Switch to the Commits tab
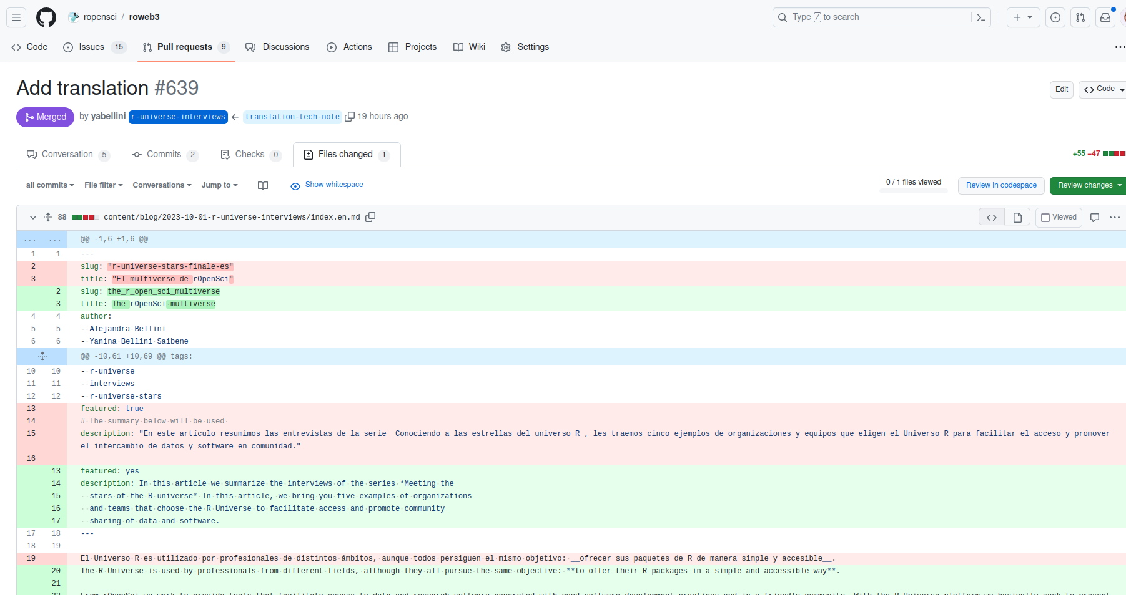Image resolution: width=1126 pixels, height=595 pixels. (x=164, y=154)
